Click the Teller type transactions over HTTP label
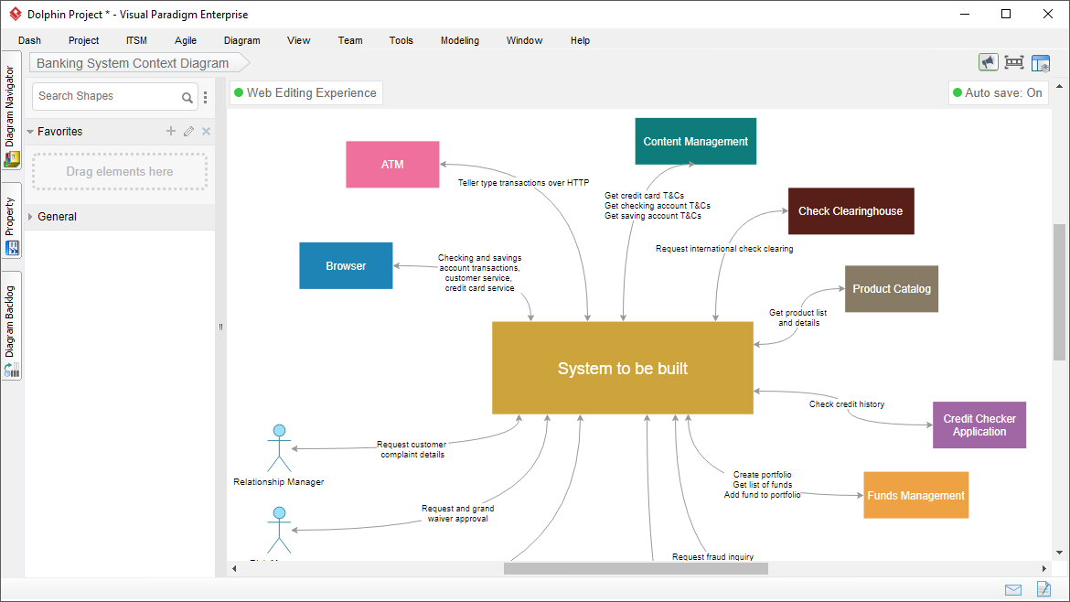This screenshot has height=602, width=1070. pos(523,182)
